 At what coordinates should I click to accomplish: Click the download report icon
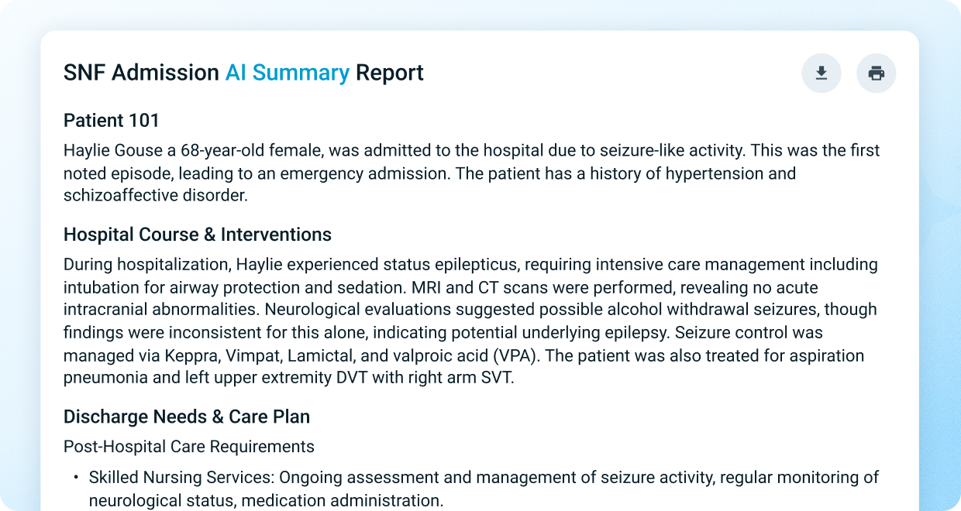click(x=821, y=74)
